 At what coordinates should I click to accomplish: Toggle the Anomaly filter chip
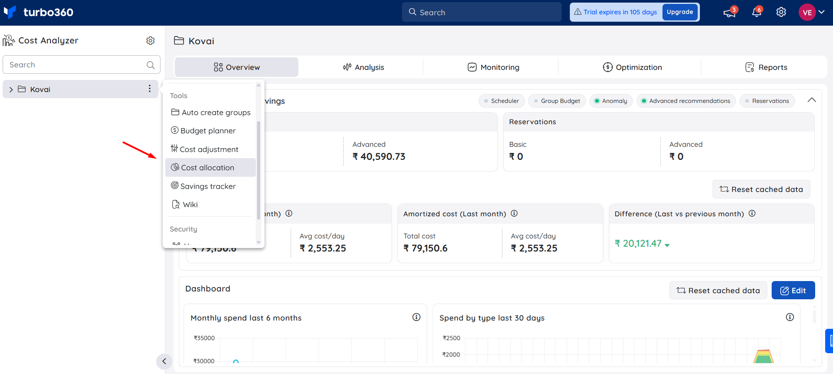(x=611, y=101)
